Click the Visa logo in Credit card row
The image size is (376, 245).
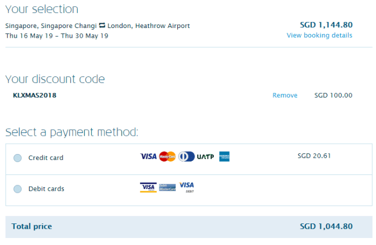coord(149,157)
